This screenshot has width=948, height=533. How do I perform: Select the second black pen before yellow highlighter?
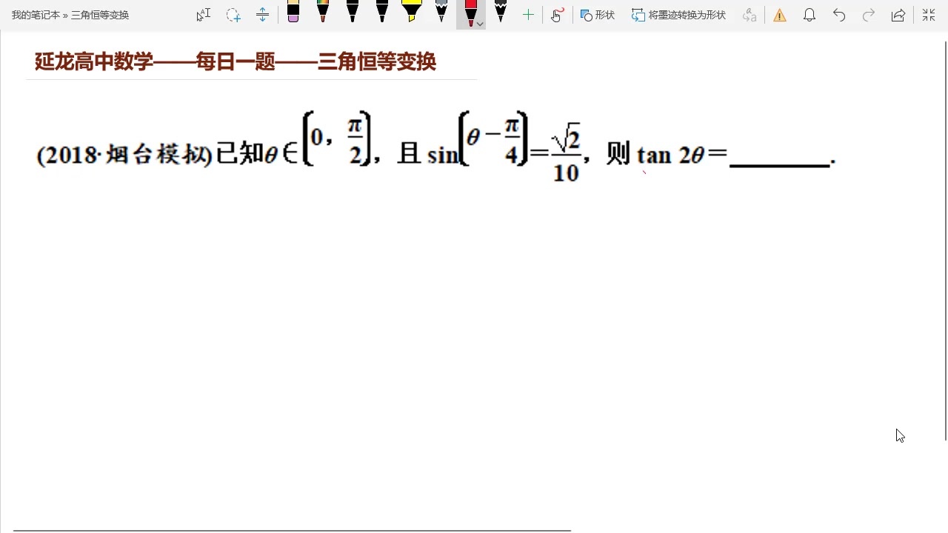click(x=382, y=12)
